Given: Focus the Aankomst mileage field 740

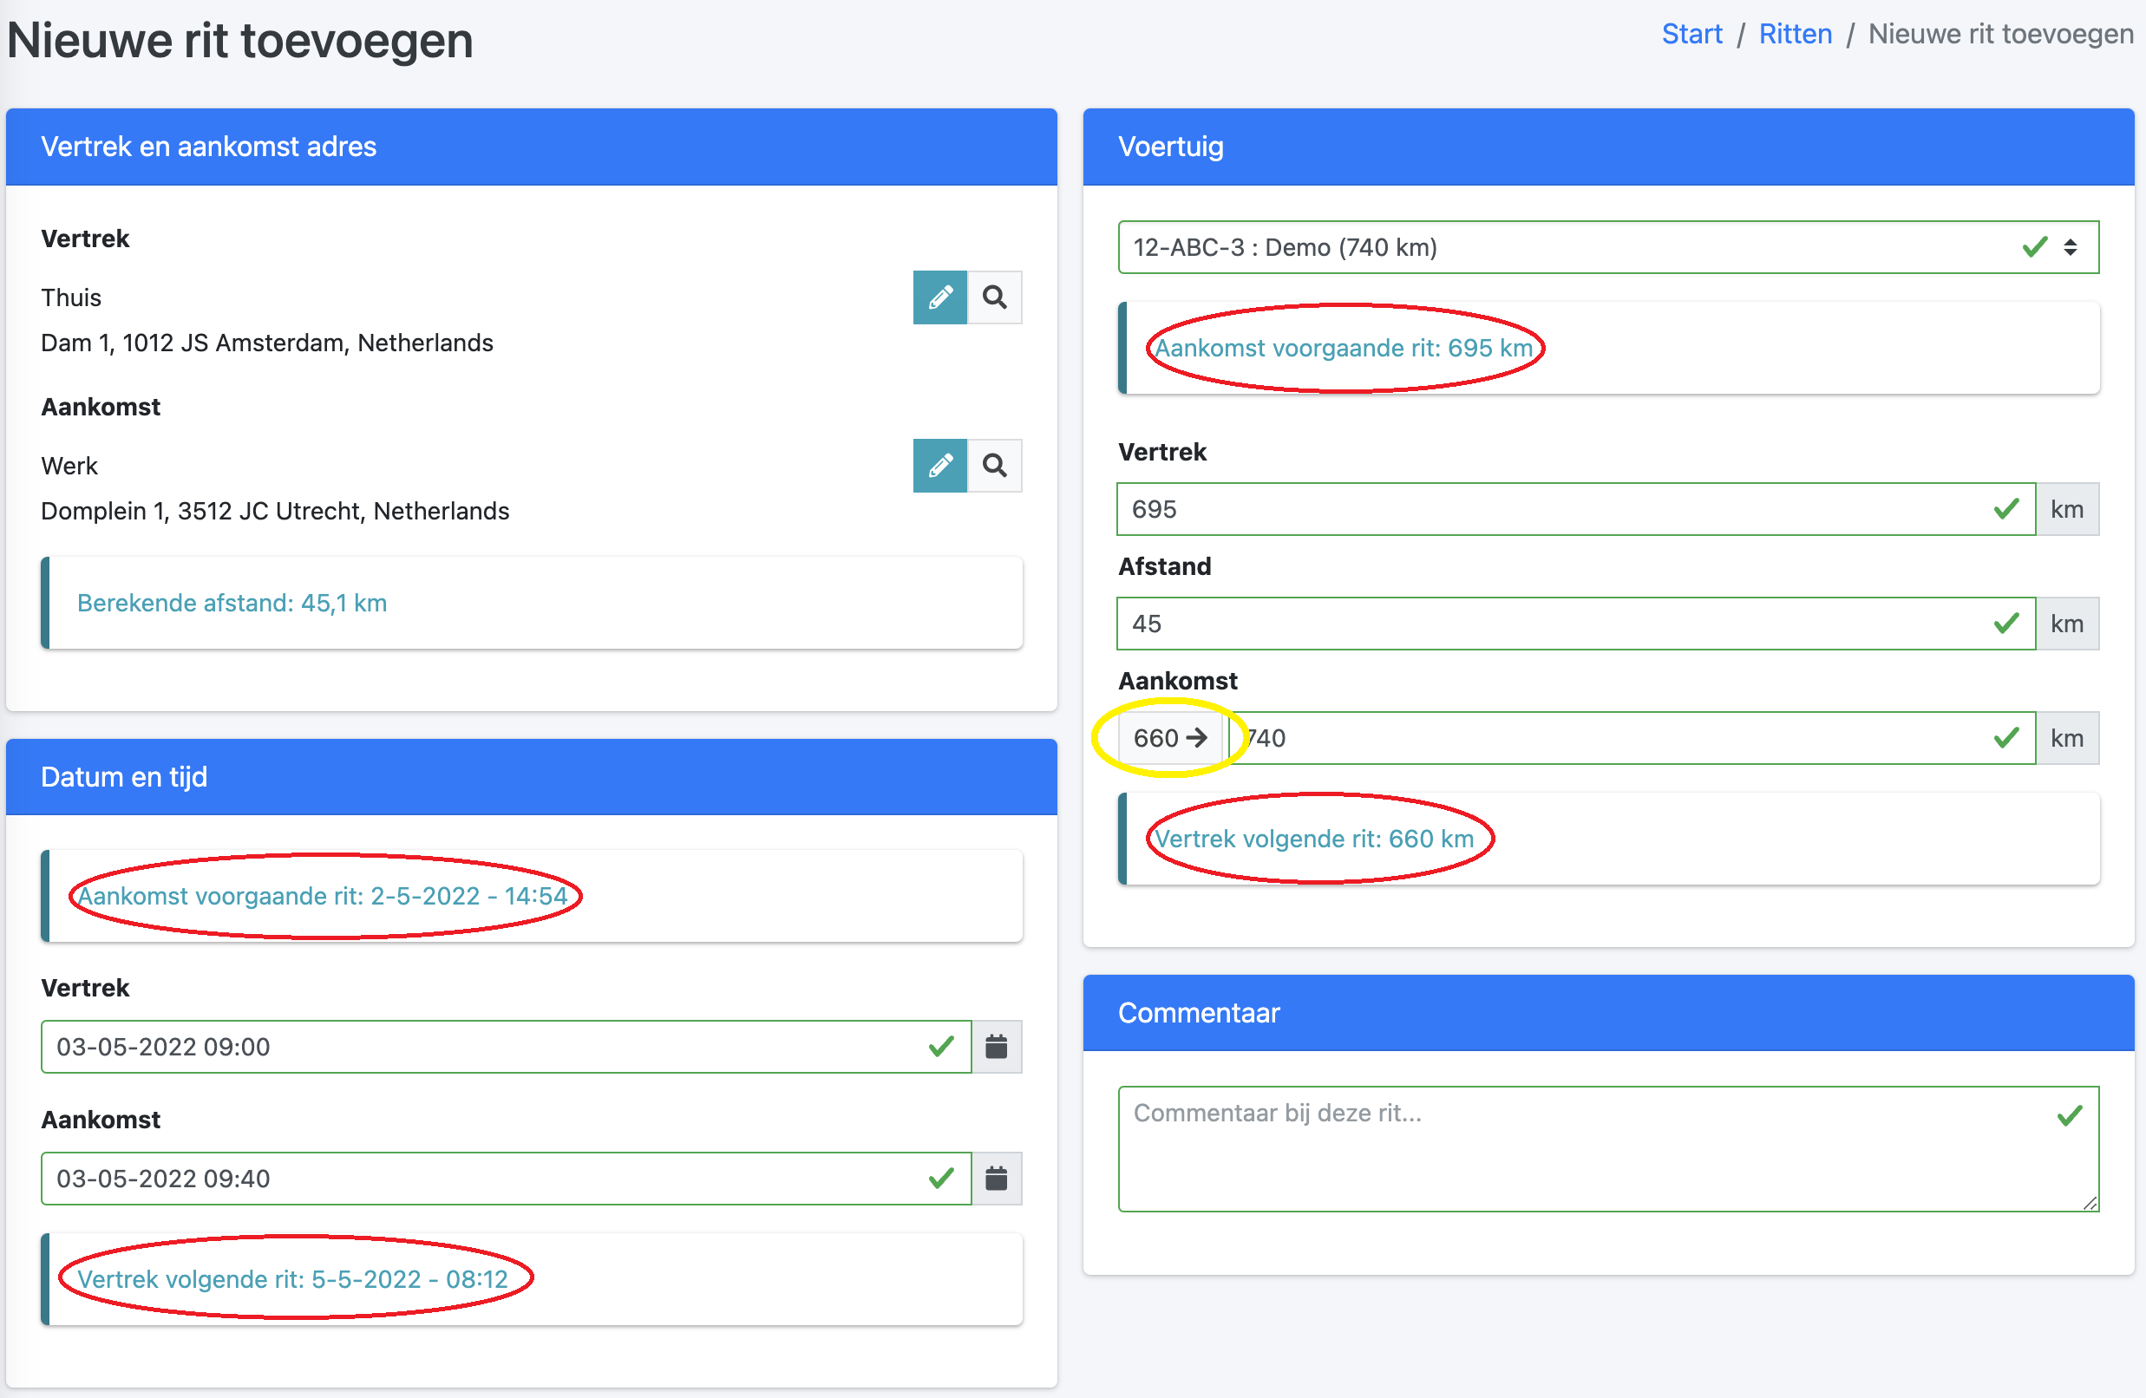Looking at the screenshot, I should coord(1630,738).
